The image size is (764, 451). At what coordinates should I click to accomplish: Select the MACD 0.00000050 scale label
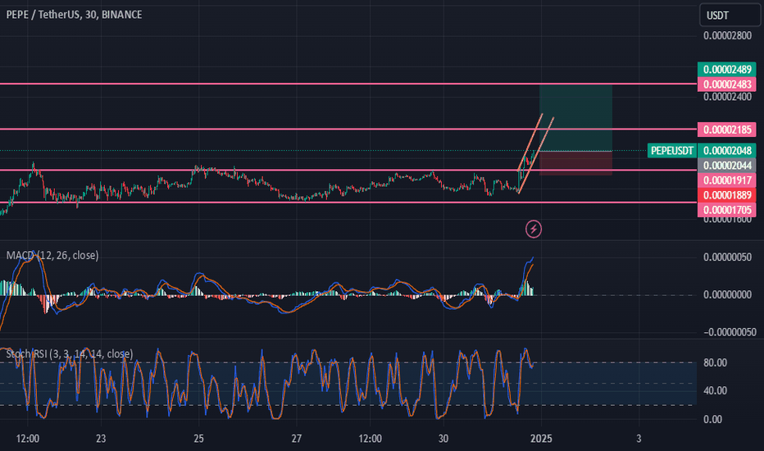tap(727, 257)
